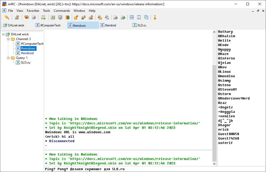Image resolution: width=266 pixels, height=172 pixels.
Task: Click the DCC Chat icon
Action: [84, 17]
